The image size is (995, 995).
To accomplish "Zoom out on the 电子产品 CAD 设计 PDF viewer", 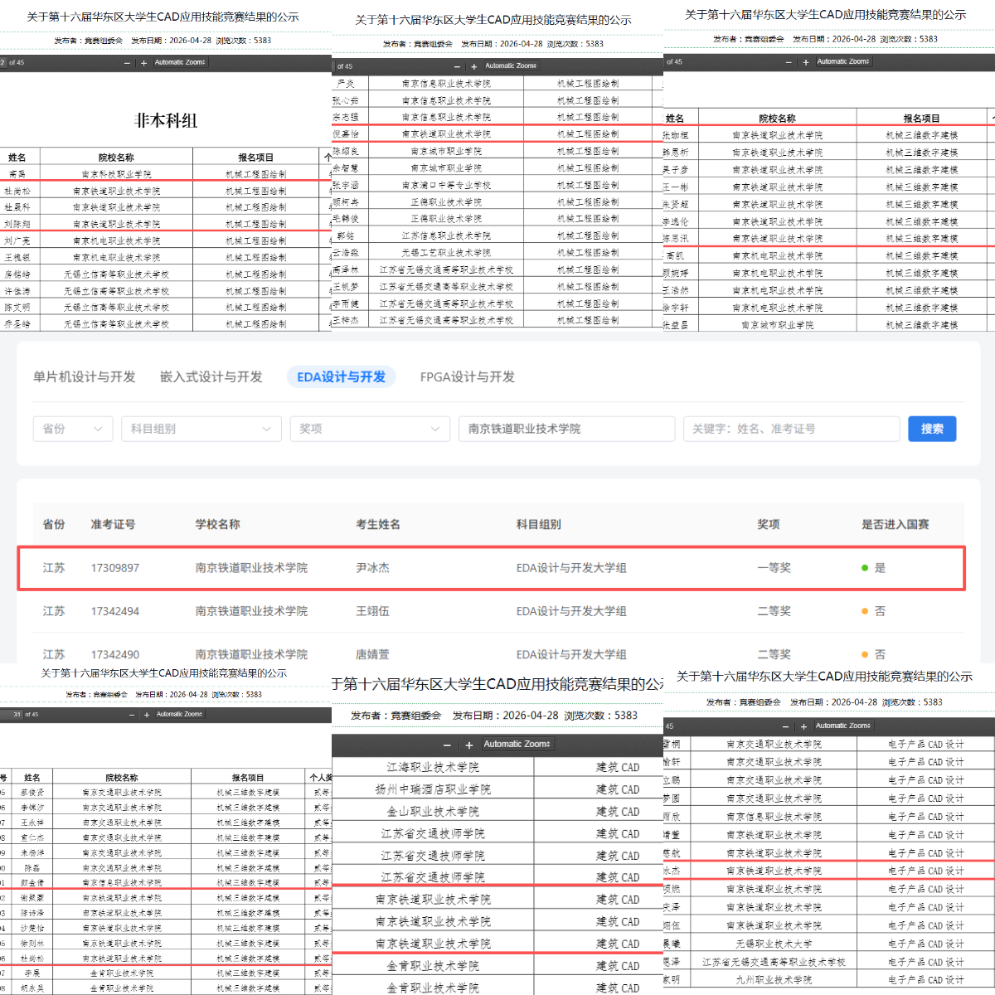I will (x=788, y=726).
